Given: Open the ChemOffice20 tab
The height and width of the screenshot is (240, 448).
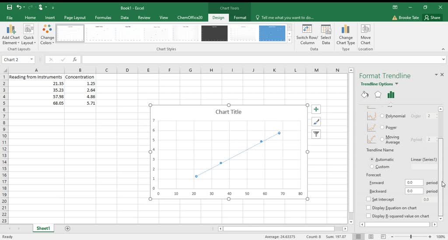Looking at the screenshot, I should (190, 17).
